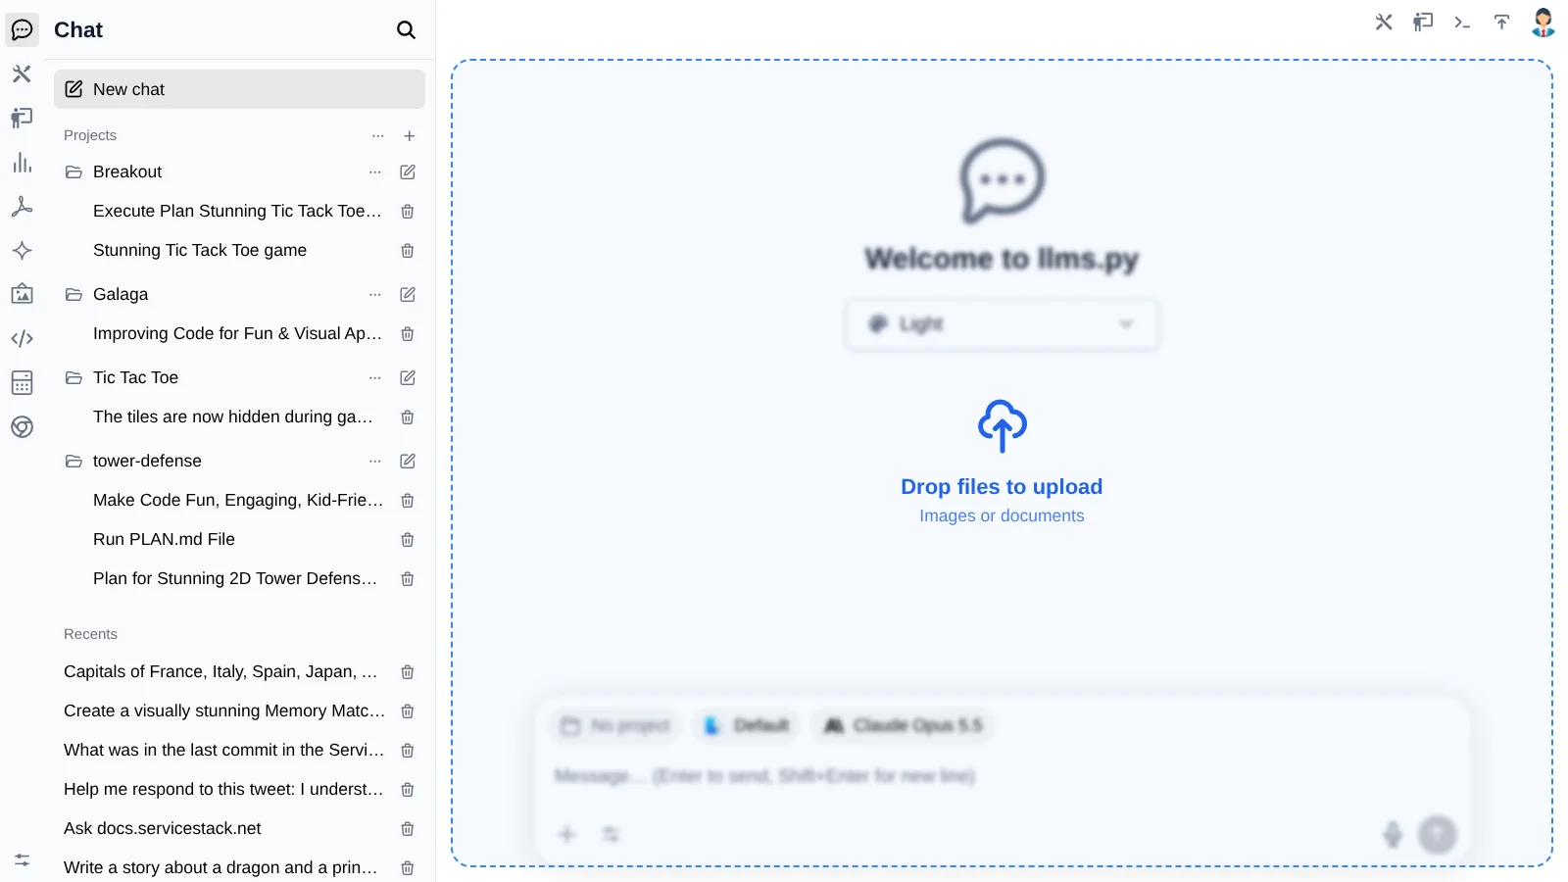This screenshot has width=1568, height=882.
Task: Open the tools icon in top-right toolbar
Action: [x=1384, y=22]
